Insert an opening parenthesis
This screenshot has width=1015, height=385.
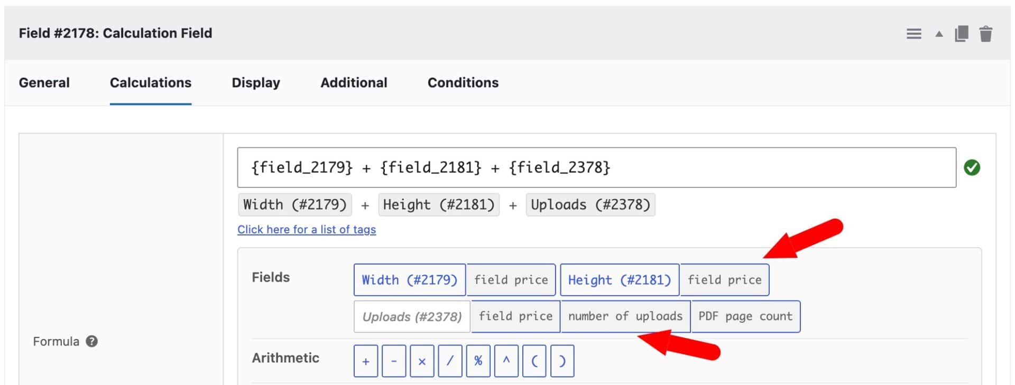tap(534, 361)
